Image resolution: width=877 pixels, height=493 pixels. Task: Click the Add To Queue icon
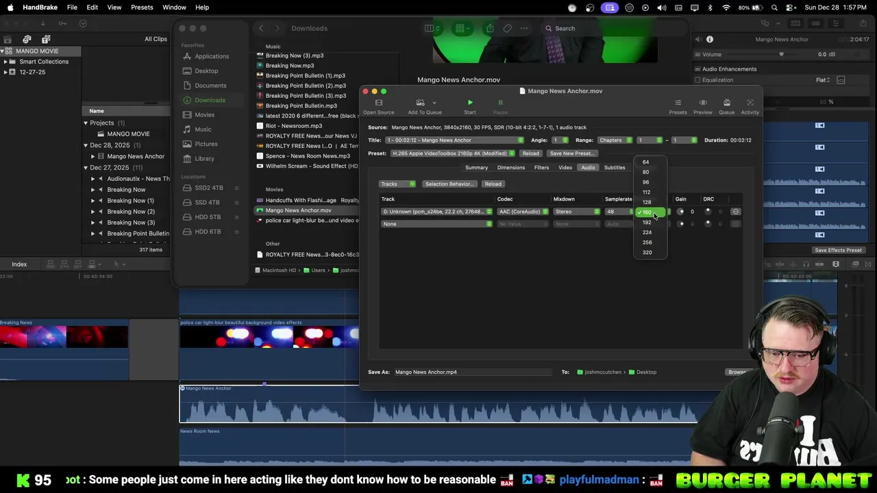[x=421, y=103]
